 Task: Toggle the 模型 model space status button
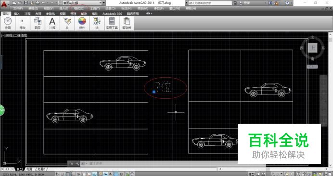[x=252, y=174]
